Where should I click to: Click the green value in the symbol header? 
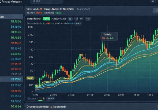pos(58,13)
